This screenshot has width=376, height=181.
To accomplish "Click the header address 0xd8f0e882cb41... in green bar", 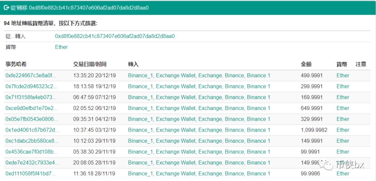I will [89, 8].
